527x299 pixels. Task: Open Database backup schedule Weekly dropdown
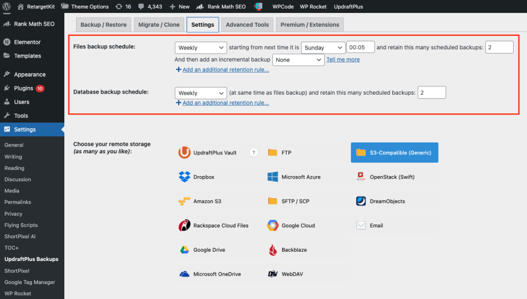[x=201, y=93]
